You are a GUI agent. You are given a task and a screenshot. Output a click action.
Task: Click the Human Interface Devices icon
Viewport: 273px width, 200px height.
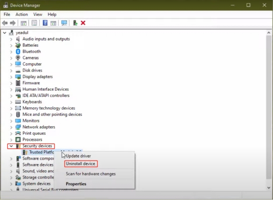point(18,89)
